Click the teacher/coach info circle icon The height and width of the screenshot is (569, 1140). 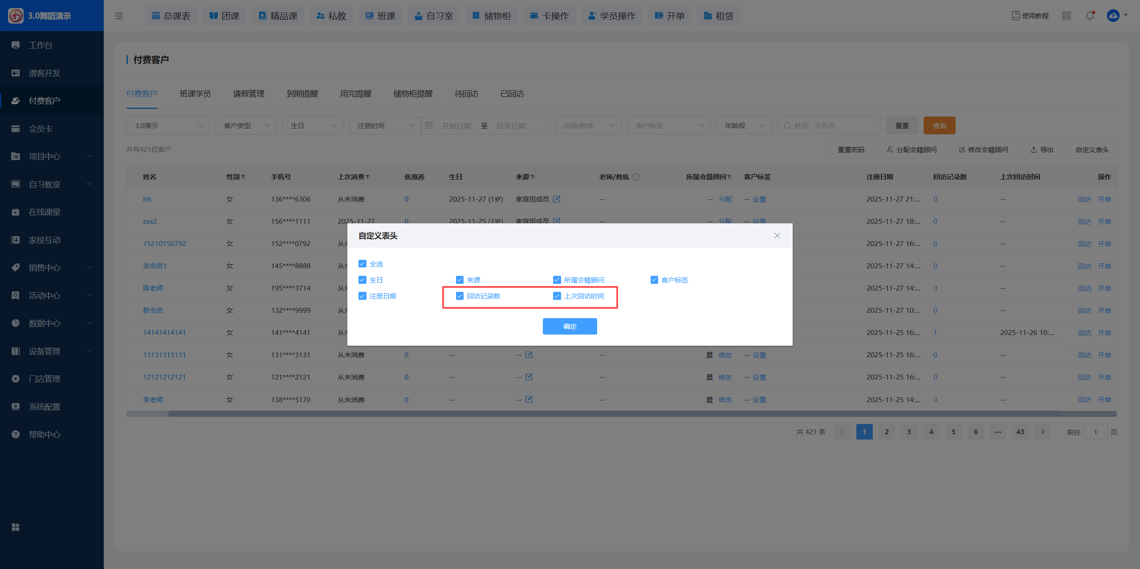[636, 177]
